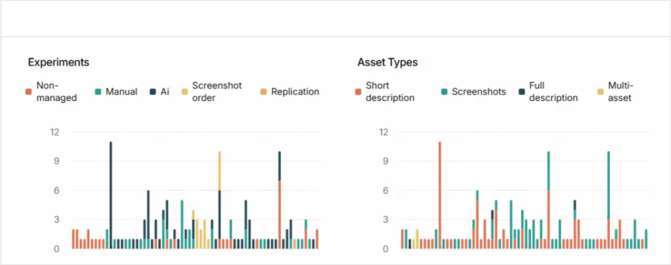Click red Non-managed segment of the tall right-side Experiments bar
The height and width of the screenshot is (265, 671).
pos(280,215)
